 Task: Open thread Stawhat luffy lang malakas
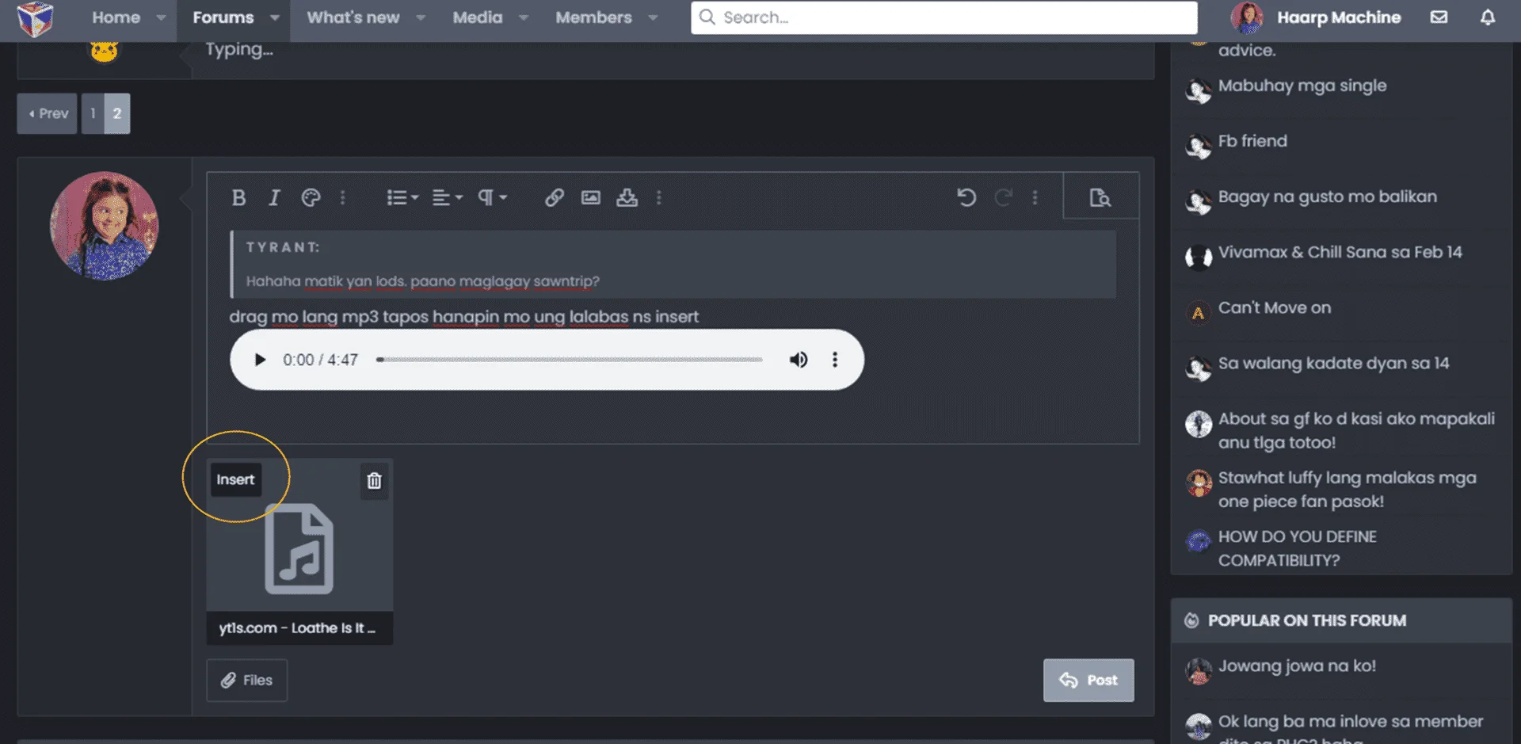[1348, 490]
